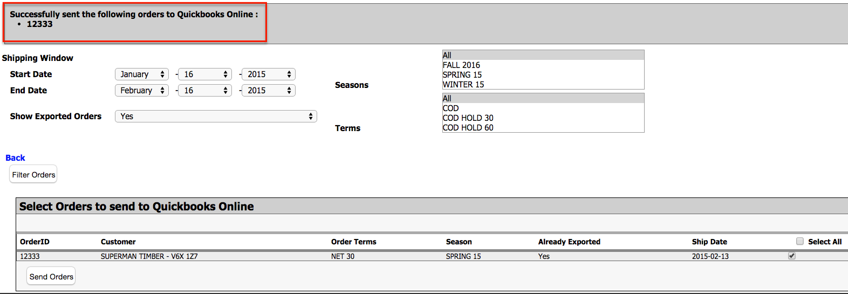This screenshot has height=294, width=848.
Task: Choose COD HOLD 60 in Terms list
Action: [x=468, y=128]
